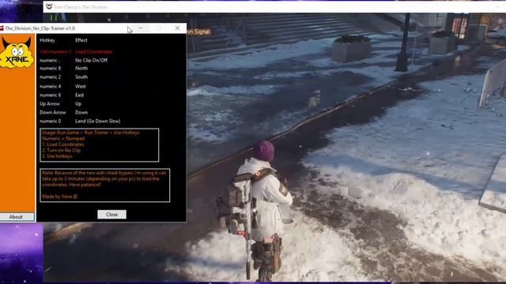Click the trainer window title bar app icon
Viewport: 506px width, 284px height.
[2, 28]
